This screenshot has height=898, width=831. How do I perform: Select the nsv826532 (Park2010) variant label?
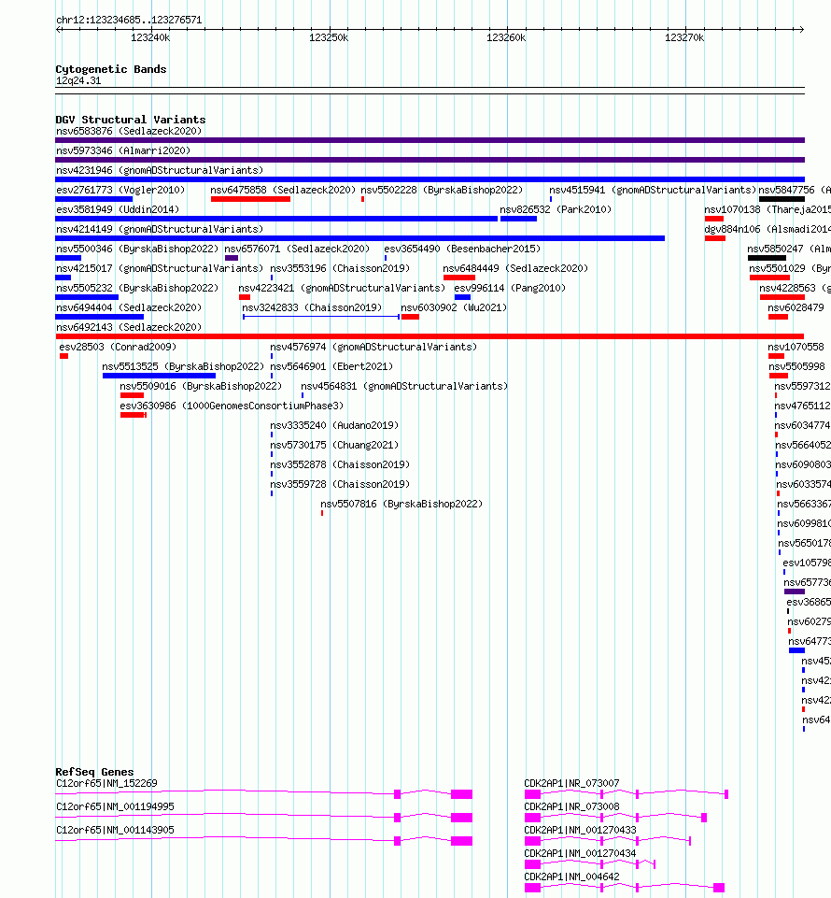click(556, 209)
